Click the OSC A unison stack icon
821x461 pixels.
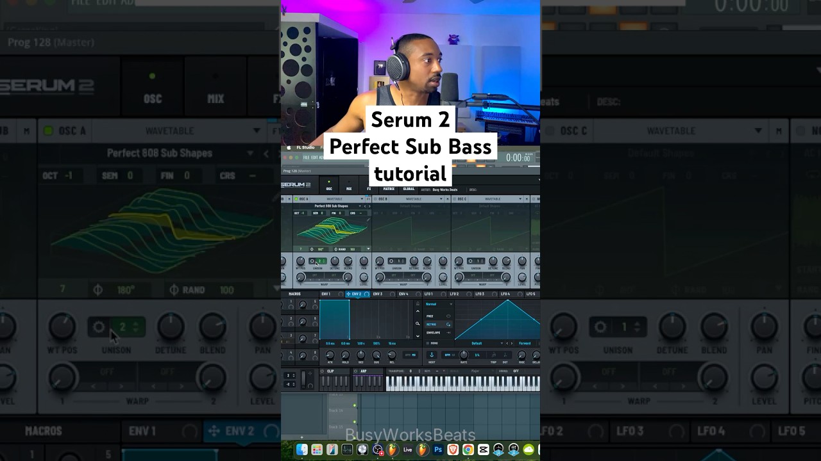click(312, 261)
